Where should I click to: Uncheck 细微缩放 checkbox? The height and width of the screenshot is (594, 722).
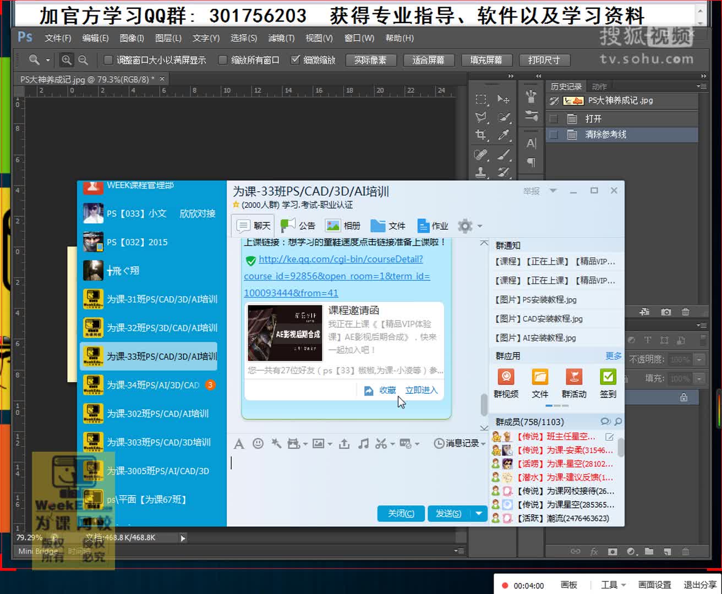click(296, 59)
